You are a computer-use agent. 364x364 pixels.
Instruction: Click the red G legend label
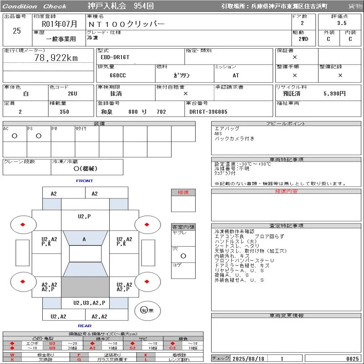(x=79, y=359)
